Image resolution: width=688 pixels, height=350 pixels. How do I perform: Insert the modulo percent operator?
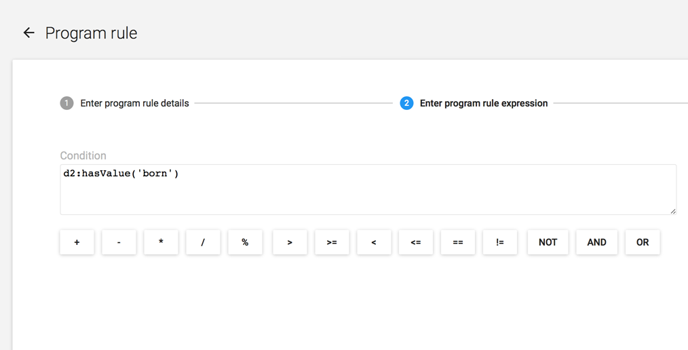pos(245,242)
